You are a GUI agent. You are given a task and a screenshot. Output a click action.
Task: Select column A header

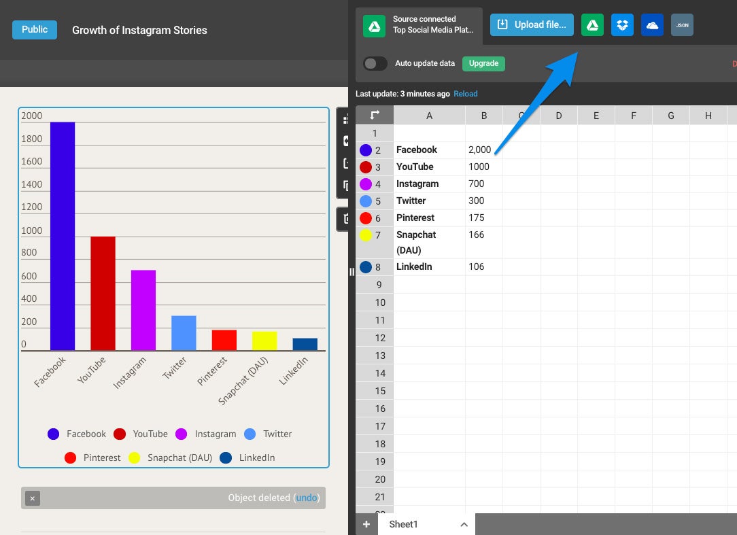(429, 115)
